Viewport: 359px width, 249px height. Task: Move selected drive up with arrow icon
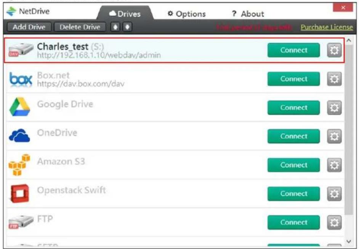(x=115, y=27)
